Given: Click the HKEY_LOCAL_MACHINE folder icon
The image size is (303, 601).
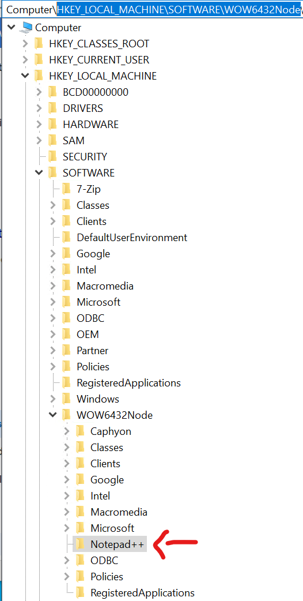Looking at the screenshot, I should (39, 76).
